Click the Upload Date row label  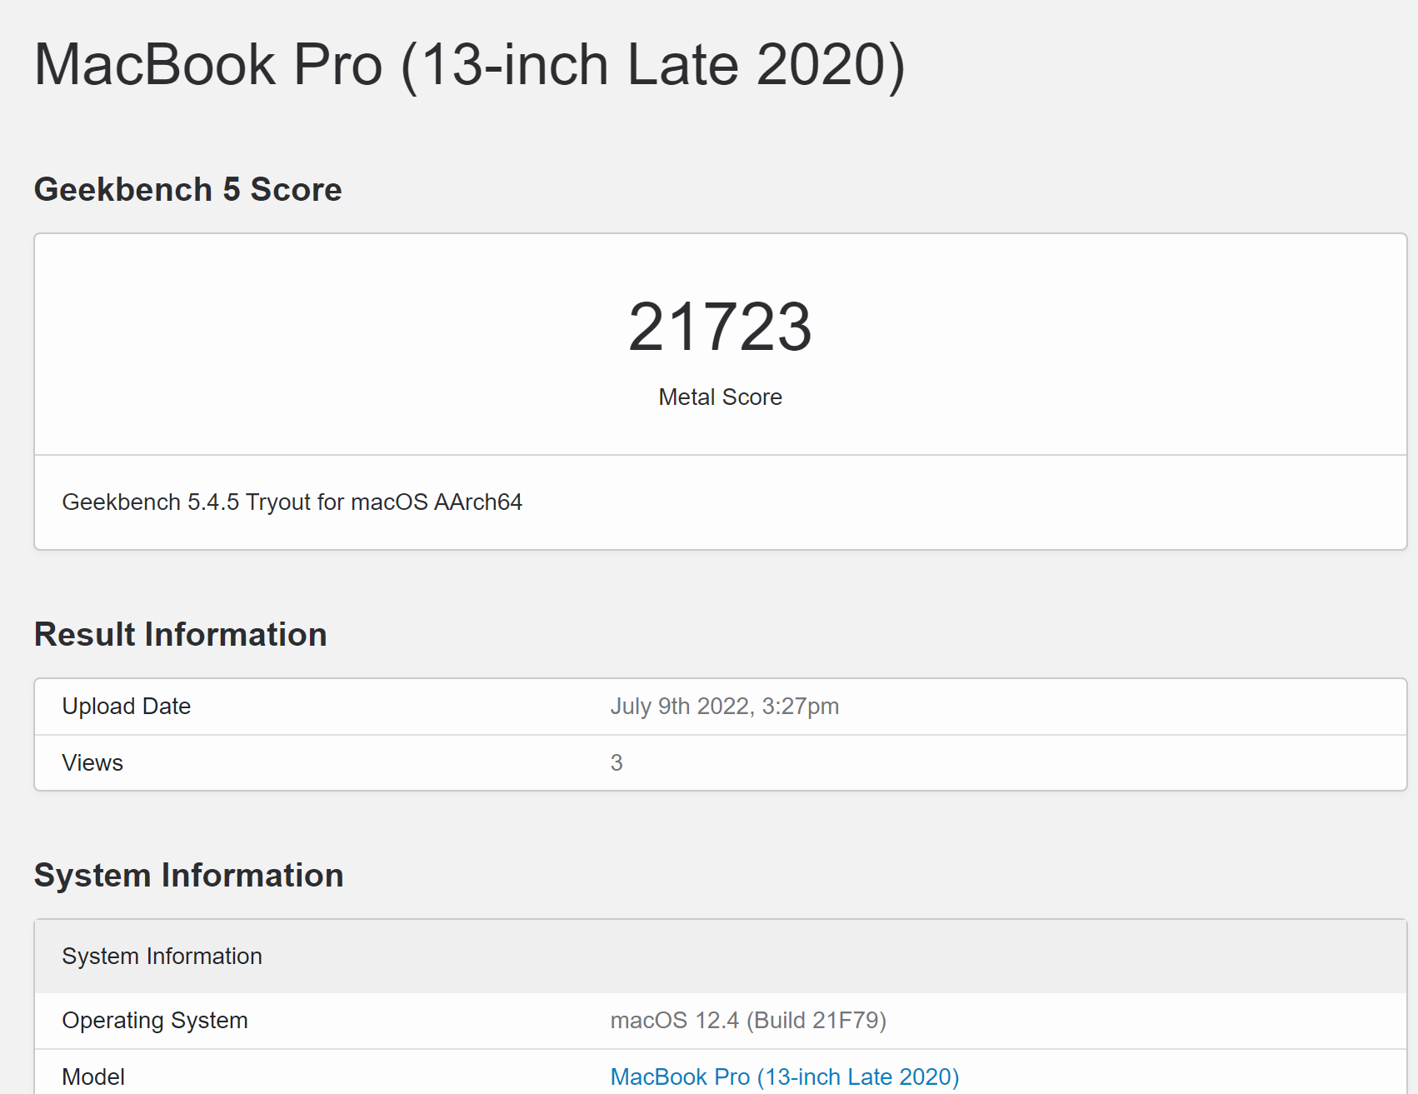(x=127, y=706)
